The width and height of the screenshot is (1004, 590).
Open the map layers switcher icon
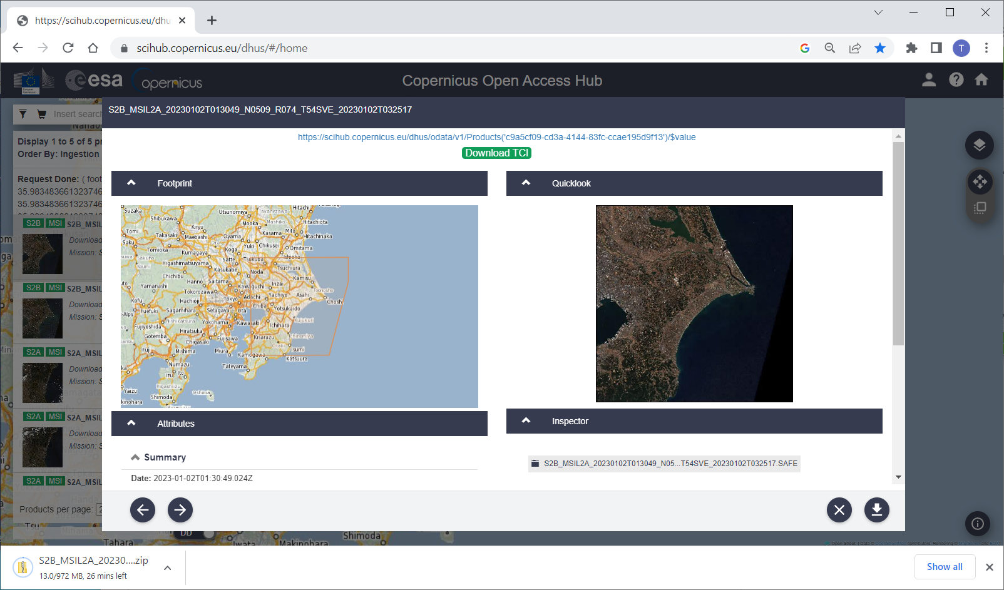coord(980,145)
